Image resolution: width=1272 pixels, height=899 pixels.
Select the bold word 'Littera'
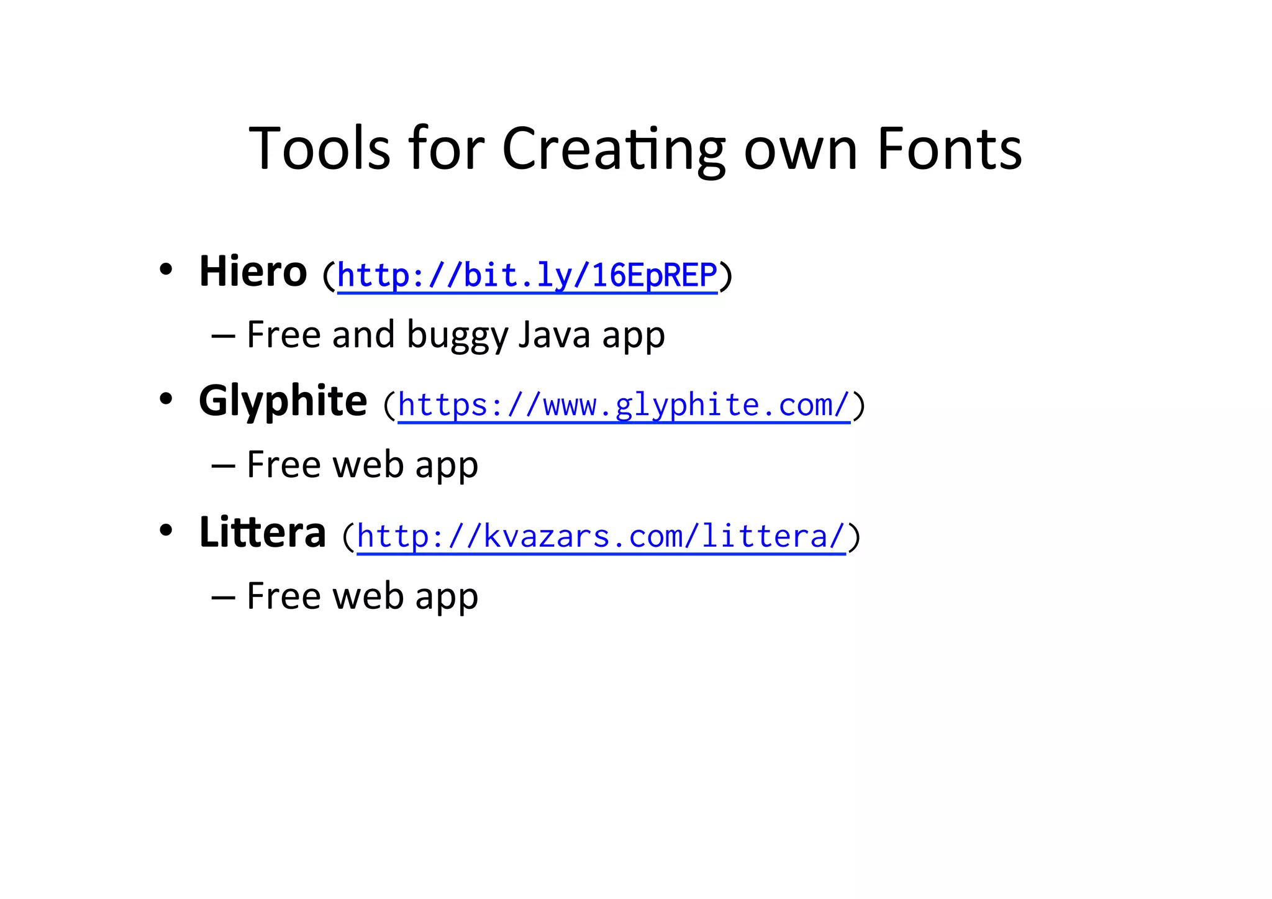tap(262, 532)
